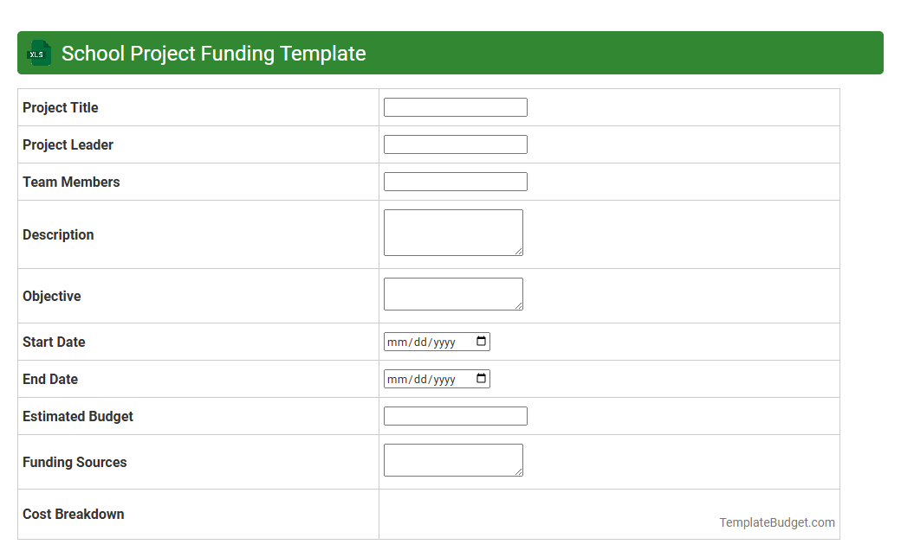Click the Description textarea resize handle
The height and width of the screenshot is (557, 901).
tap(521, 253)
